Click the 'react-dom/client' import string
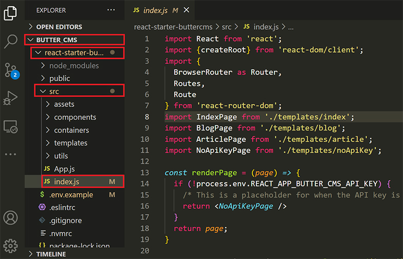 tap(318, 50)
